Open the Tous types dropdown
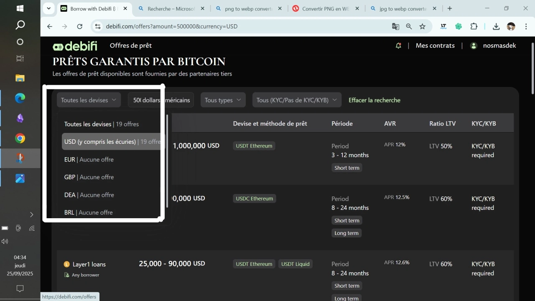The width and height of the screenshot is (535, 301). [x=223, y=100]
